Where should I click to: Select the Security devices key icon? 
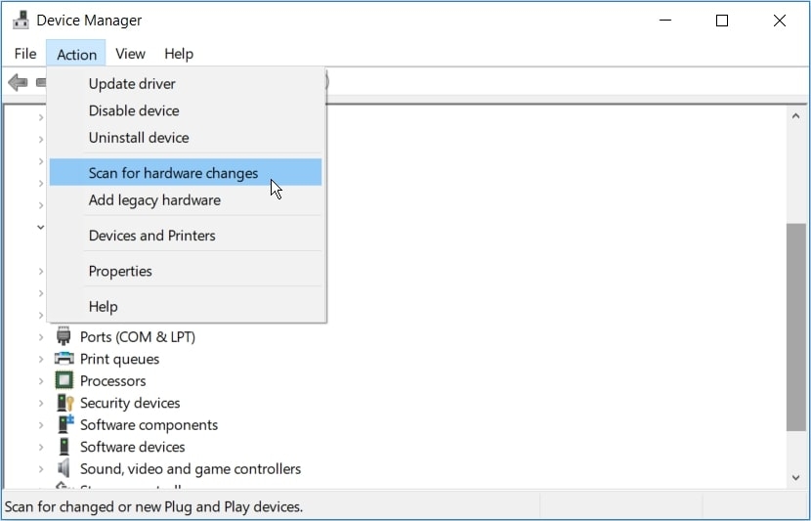pyautogui.click(x=65, y=403)
